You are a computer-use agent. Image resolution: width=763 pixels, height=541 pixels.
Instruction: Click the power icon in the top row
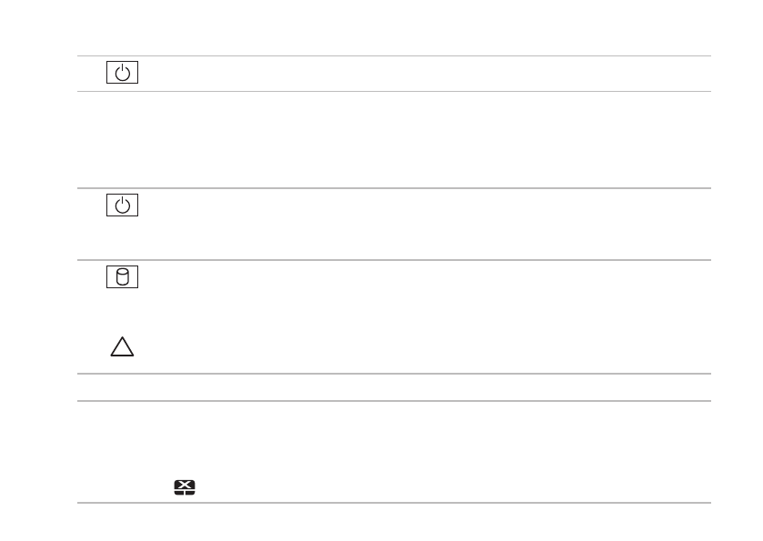(x=123, y=74)
